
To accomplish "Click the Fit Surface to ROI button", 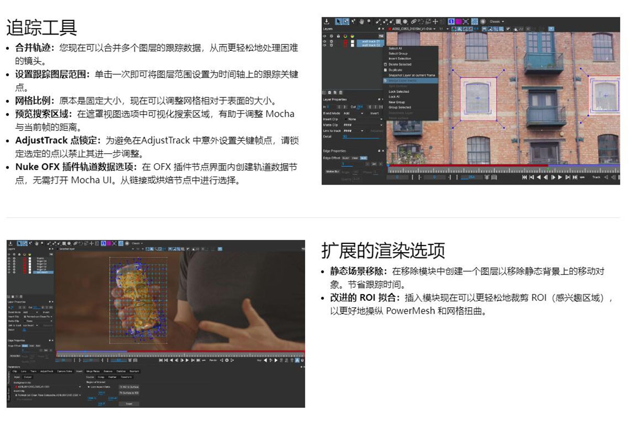I will pyautogui.click(x=129, y=393).
